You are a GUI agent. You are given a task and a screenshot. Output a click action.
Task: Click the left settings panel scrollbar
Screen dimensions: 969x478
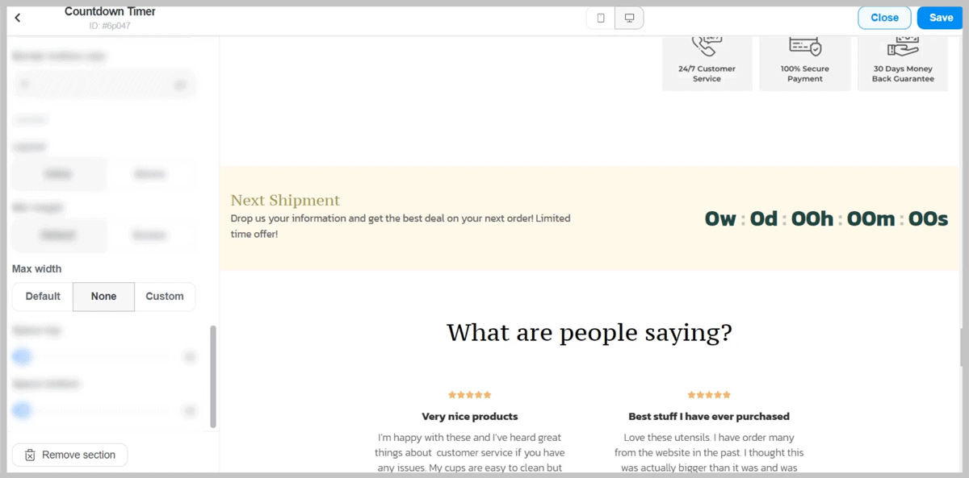213,376
